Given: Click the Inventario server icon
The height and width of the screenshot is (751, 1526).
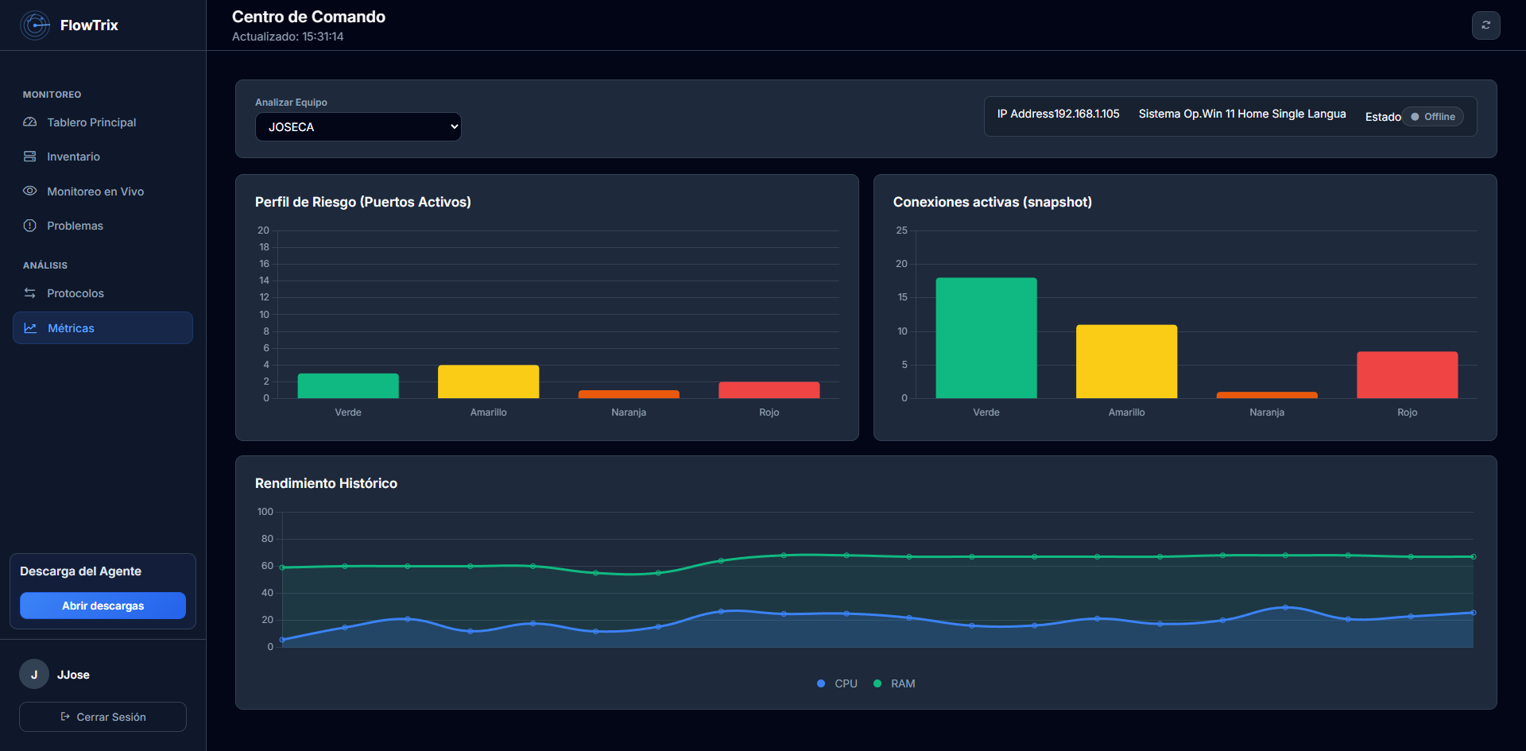Looking at the screenshot, I should [x=30, y=157].
